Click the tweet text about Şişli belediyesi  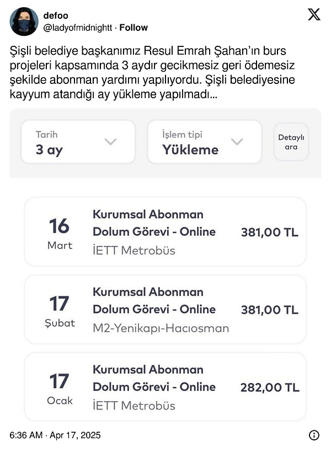pyautogui.click(x=153, y=73)
